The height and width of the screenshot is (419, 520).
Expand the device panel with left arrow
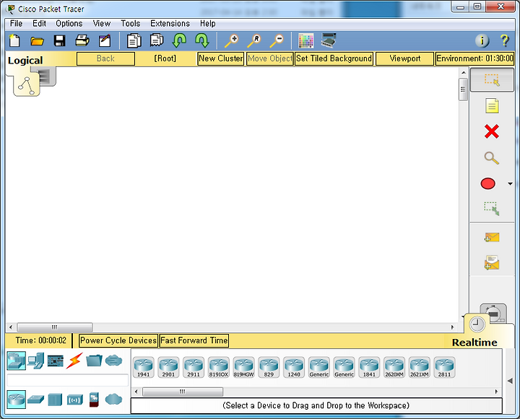click(x=510, y=381)
